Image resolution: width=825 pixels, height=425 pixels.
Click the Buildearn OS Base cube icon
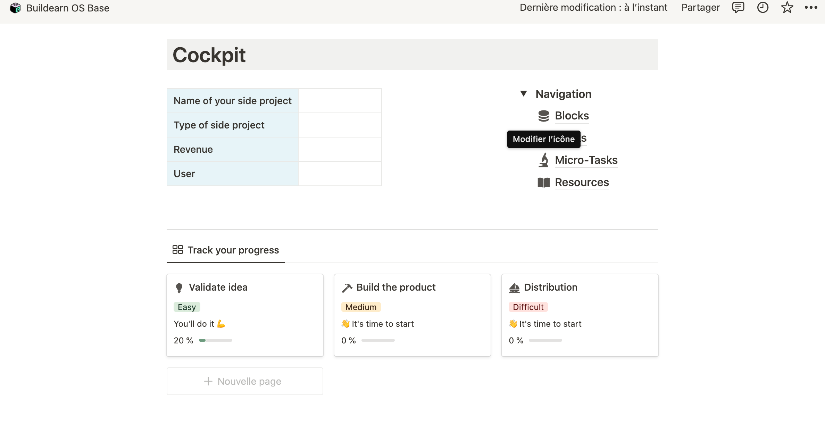tap(15, 8)
